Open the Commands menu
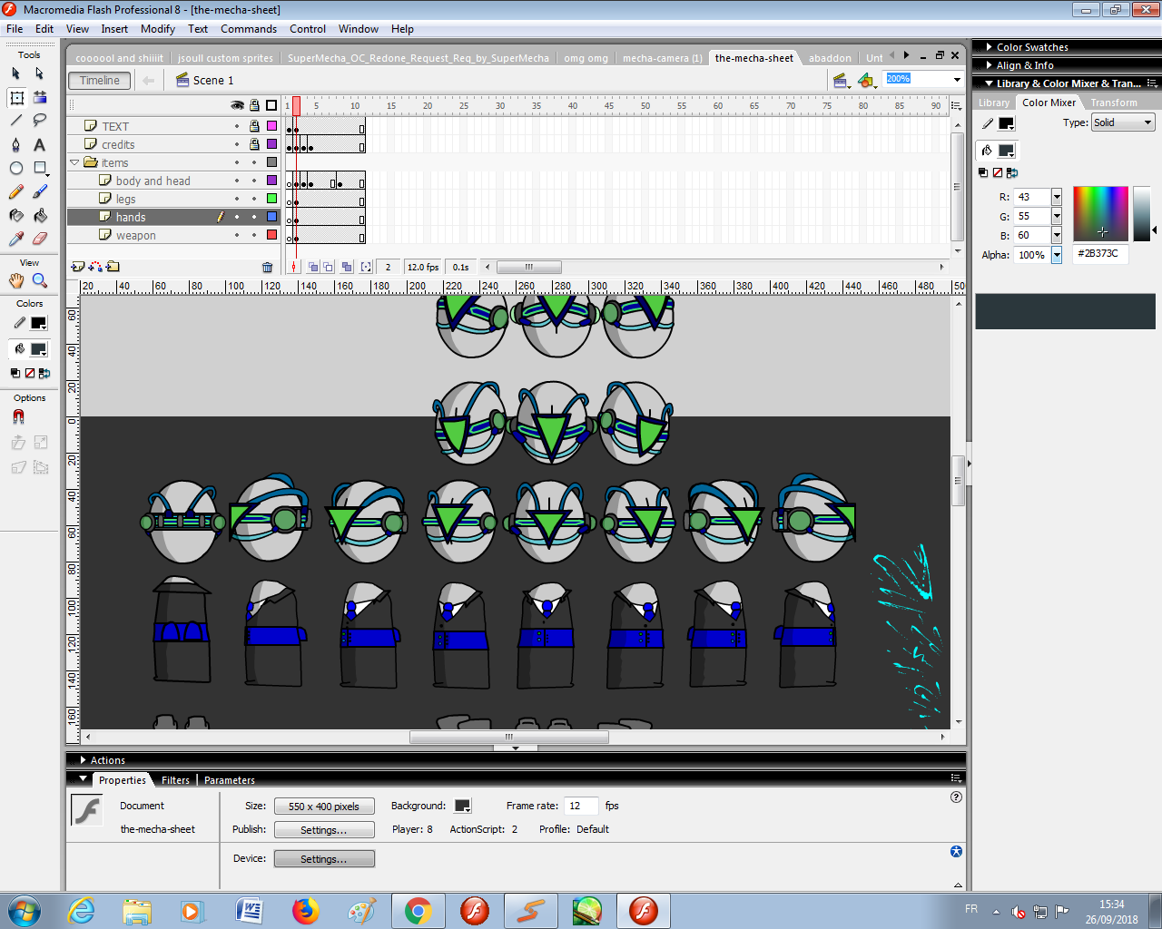The height and width of the screenshot is (929, 1162). tap(249, 29)
